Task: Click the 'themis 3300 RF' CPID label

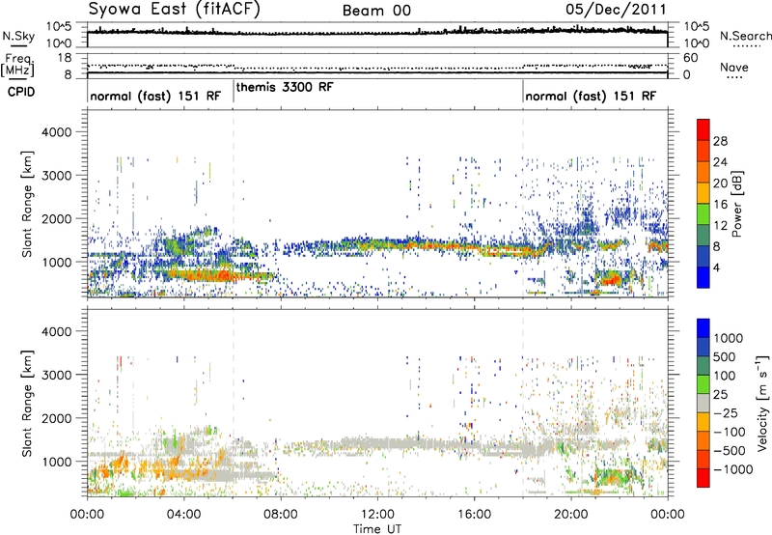Action: coord(285,87)
